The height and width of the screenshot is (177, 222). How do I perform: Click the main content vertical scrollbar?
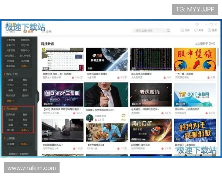tap(218, 57)
